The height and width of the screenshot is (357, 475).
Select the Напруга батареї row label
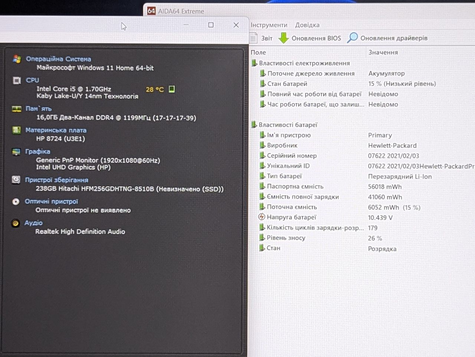point(291,217)
